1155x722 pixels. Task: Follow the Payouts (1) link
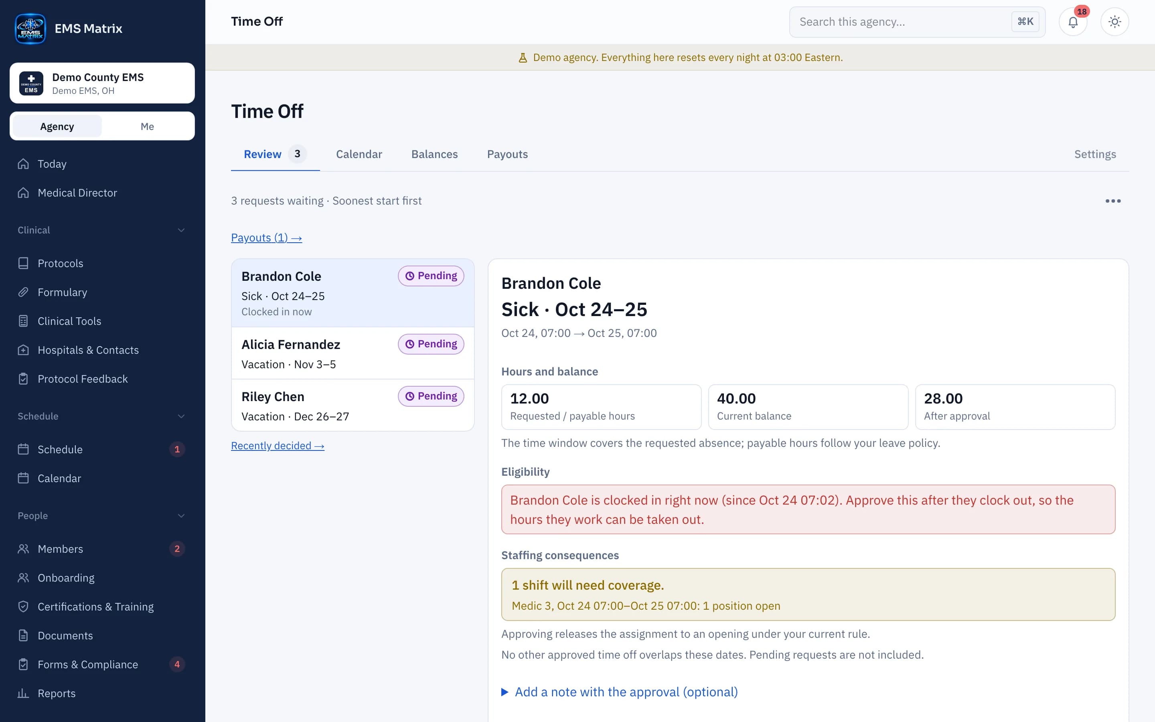pos(266,238)
